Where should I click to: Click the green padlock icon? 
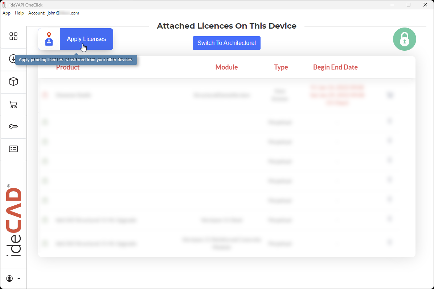(x=404, y=39)
